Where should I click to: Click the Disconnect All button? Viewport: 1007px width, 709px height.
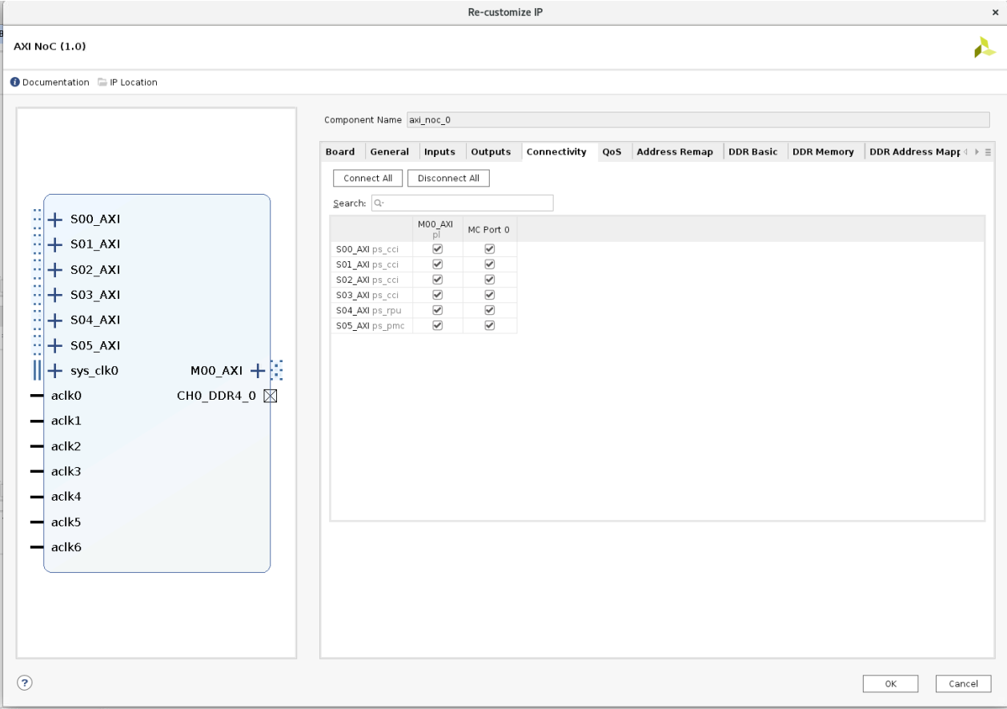click(448, 178)
